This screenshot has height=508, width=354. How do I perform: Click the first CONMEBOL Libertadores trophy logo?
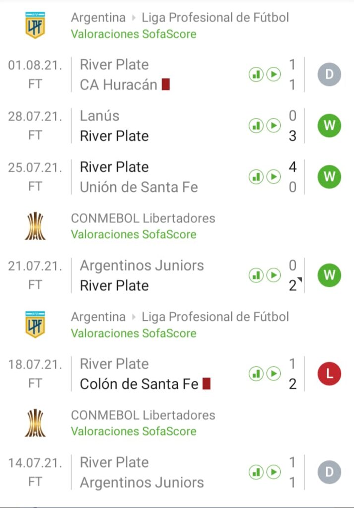35,226
